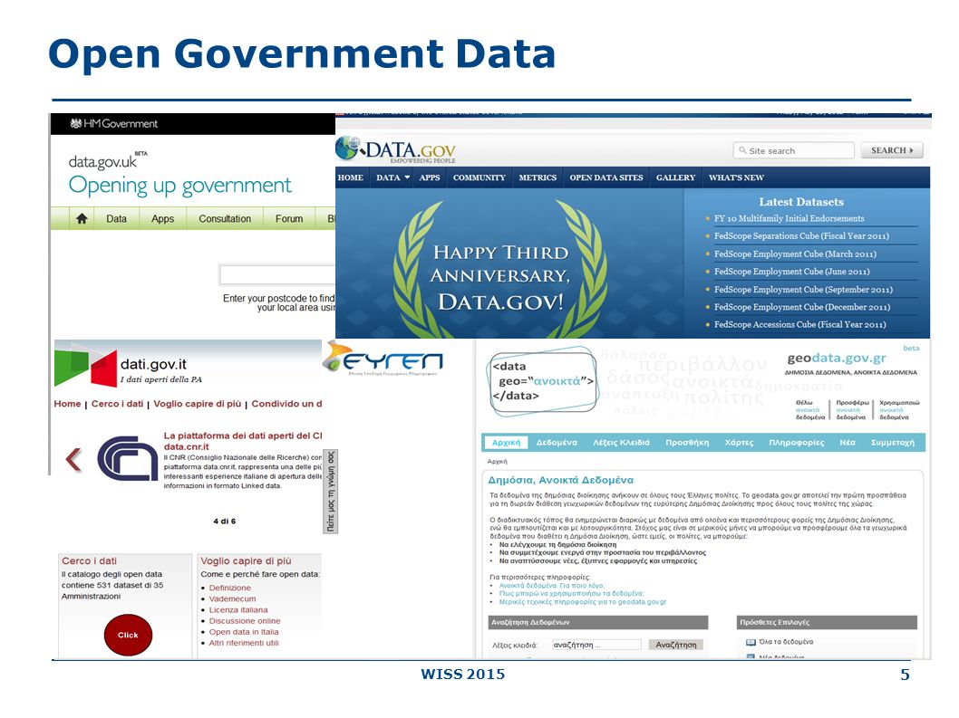
Task: Click the SEARCH button on Data.gov
Action: [892, 150]
